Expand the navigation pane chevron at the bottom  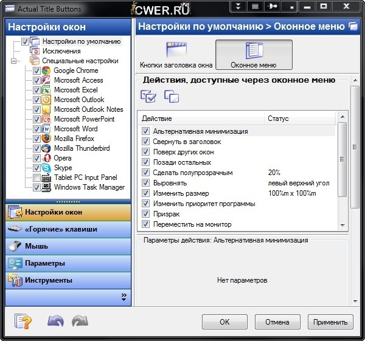pos(123,297)
